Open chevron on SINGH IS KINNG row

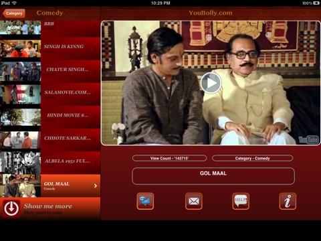coord(96,49)
